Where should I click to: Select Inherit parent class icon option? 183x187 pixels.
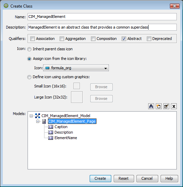click(x=29, y=49)
